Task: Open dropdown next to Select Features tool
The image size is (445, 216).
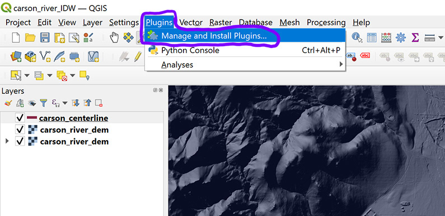Action: pos(27,75)
